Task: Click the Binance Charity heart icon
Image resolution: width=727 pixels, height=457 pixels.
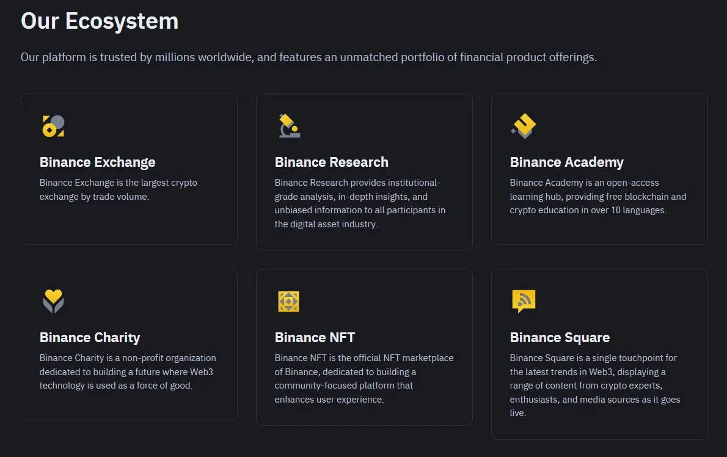Action: click(x=53, y=300)
